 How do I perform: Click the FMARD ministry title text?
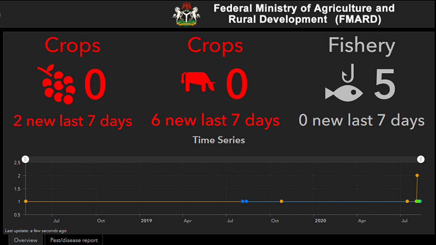tap(304, 14)
